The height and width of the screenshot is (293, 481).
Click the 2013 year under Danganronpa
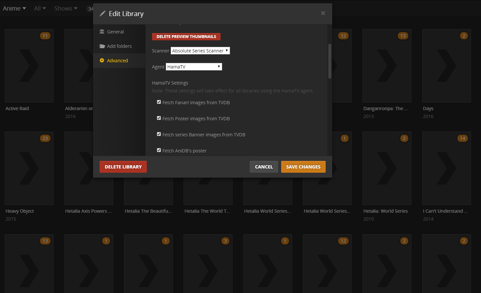369,116
